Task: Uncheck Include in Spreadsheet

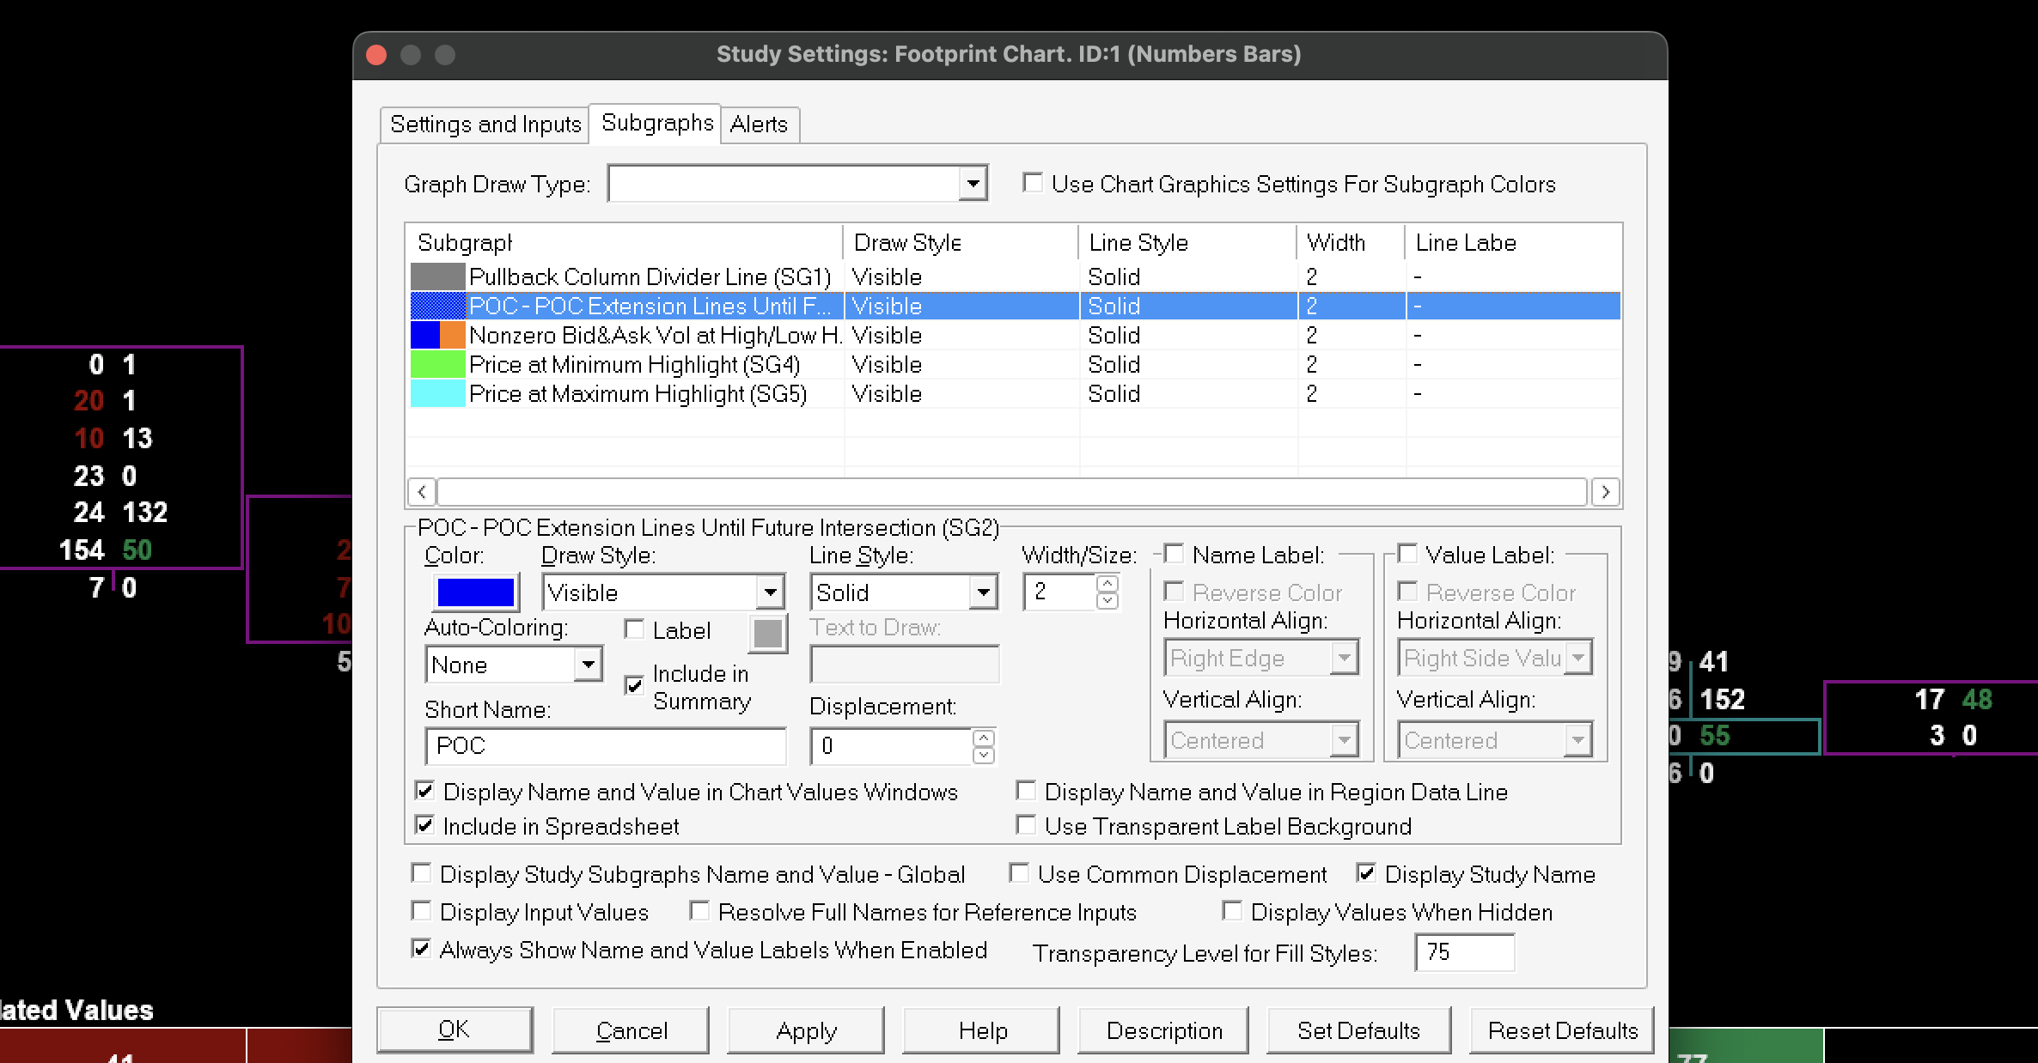Action: tap(424, 826)
